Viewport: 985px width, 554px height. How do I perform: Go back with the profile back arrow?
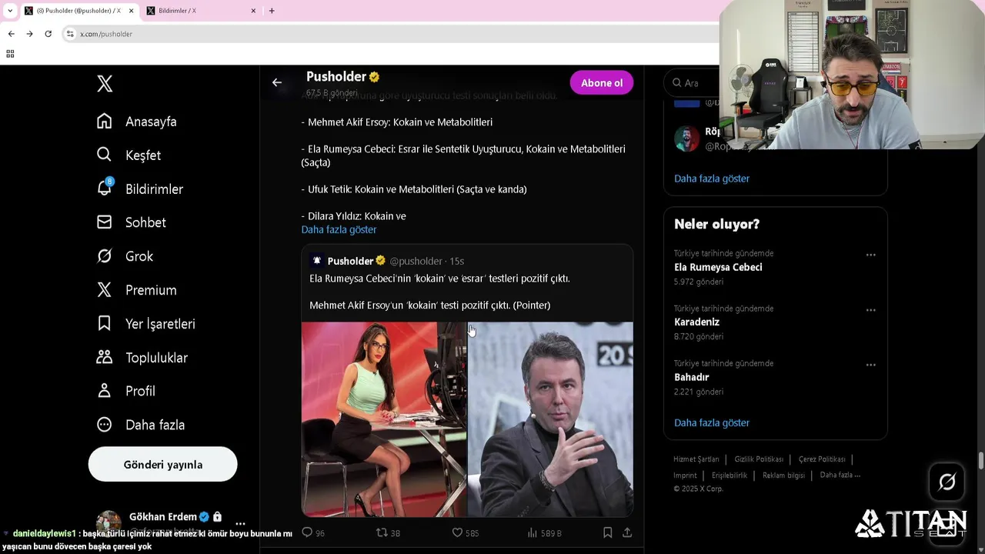pyautogui.click(x=277, y=82)
